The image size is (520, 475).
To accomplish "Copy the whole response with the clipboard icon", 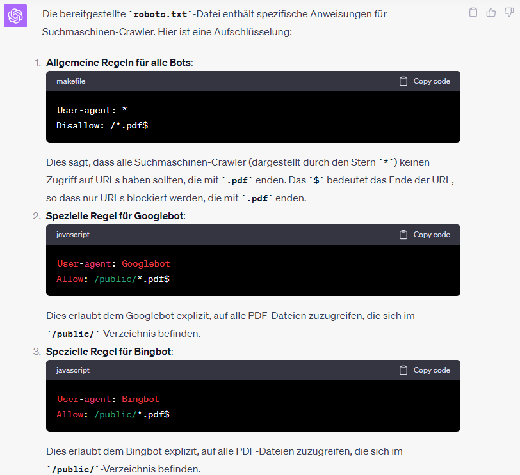I will pos(473,12).
